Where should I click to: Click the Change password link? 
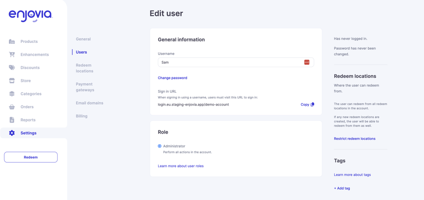click(x=172, y=78)
